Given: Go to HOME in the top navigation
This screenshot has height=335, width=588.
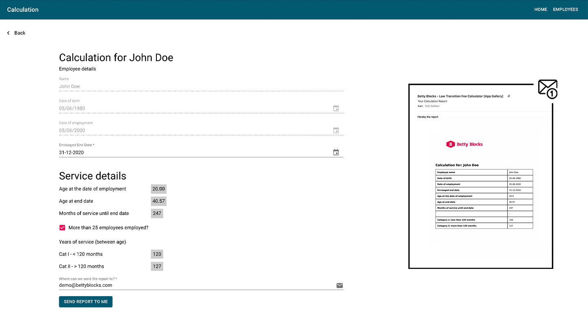Looking at the screenshot, I should click(540, 9).
